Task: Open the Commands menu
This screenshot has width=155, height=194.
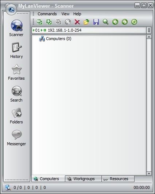Action: pos(47,14)
